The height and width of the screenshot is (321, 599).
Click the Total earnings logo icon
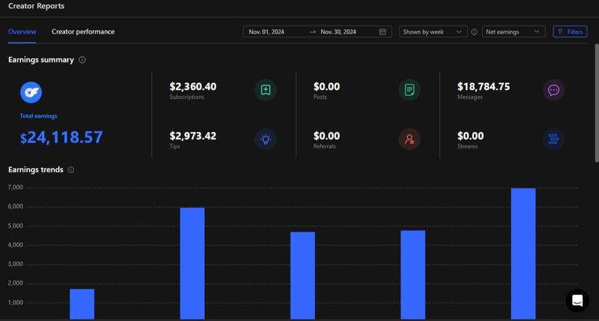(x=31, y=92)
